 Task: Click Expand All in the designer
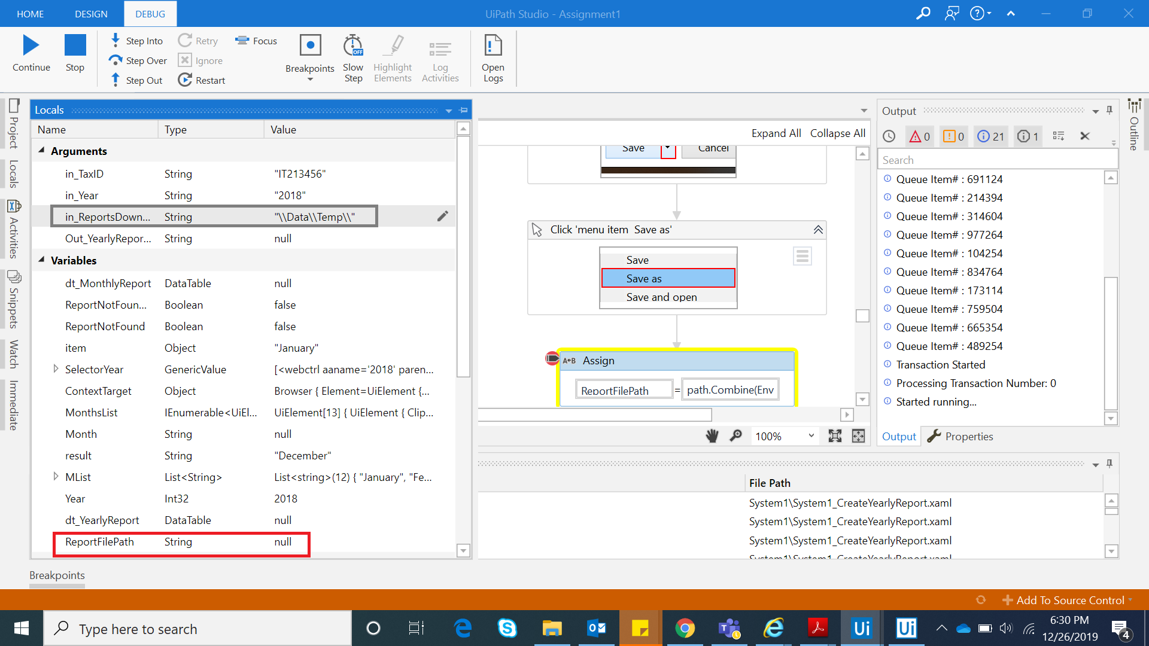click(x=776, y=133)
